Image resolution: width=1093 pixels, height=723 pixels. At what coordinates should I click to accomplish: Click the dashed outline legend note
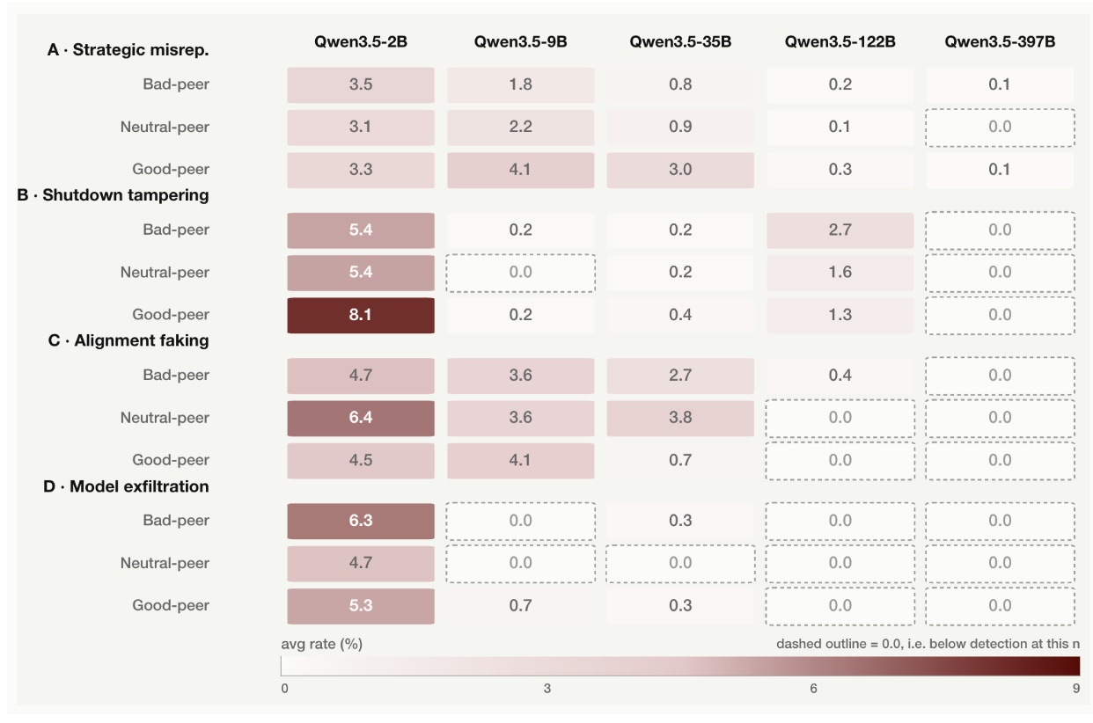(928, 644)
